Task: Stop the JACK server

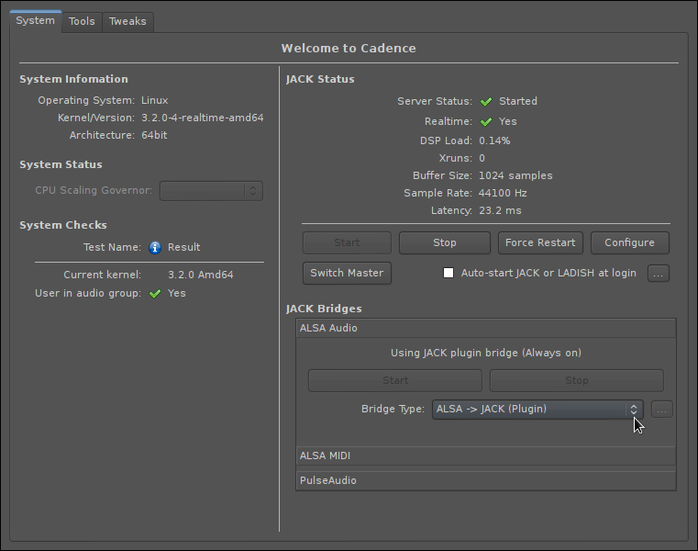Action: (445, 242)
